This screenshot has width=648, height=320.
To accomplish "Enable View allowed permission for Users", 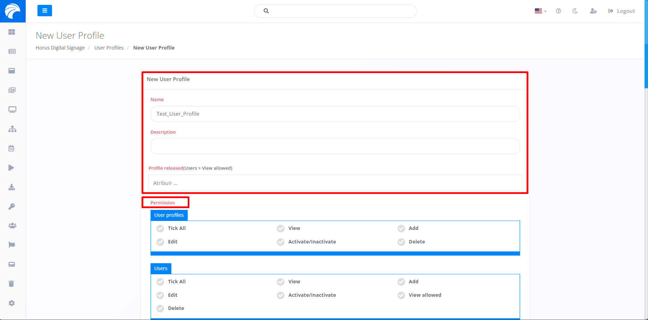I will [401, 295].
